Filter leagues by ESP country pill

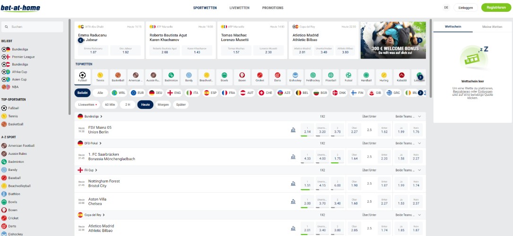click(x=211, y=93)
